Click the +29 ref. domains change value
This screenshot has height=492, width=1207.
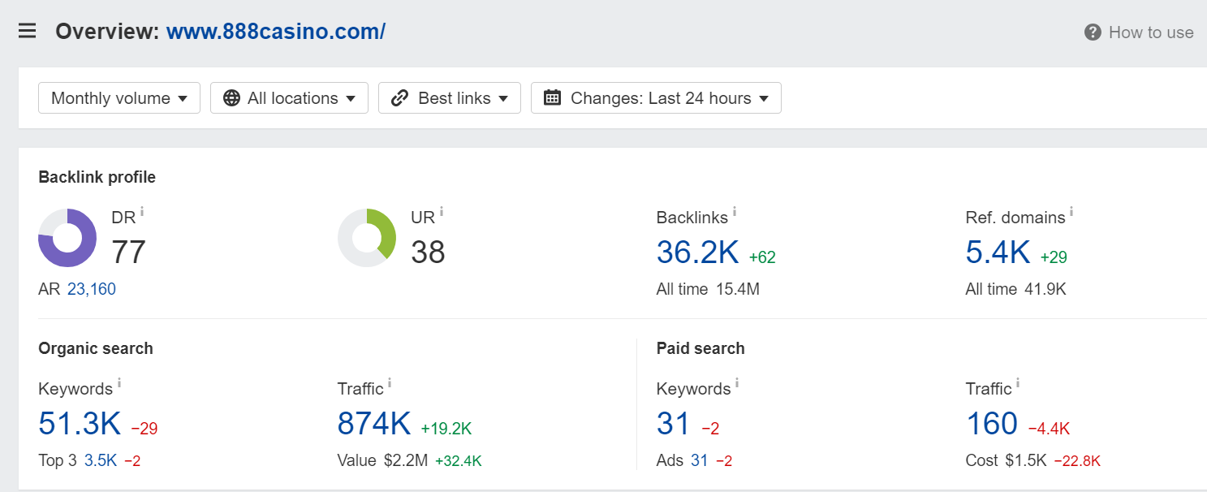(1054, 257)
